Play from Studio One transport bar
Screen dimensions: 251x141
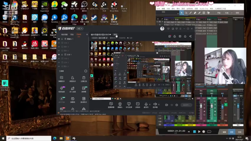click(x=199, y=132)
